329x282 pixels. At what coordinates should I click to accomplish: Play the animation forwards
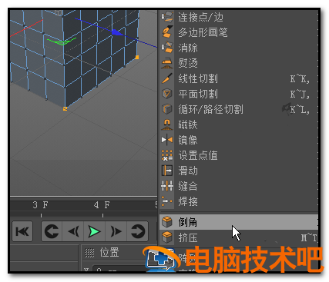click(94, 231)
